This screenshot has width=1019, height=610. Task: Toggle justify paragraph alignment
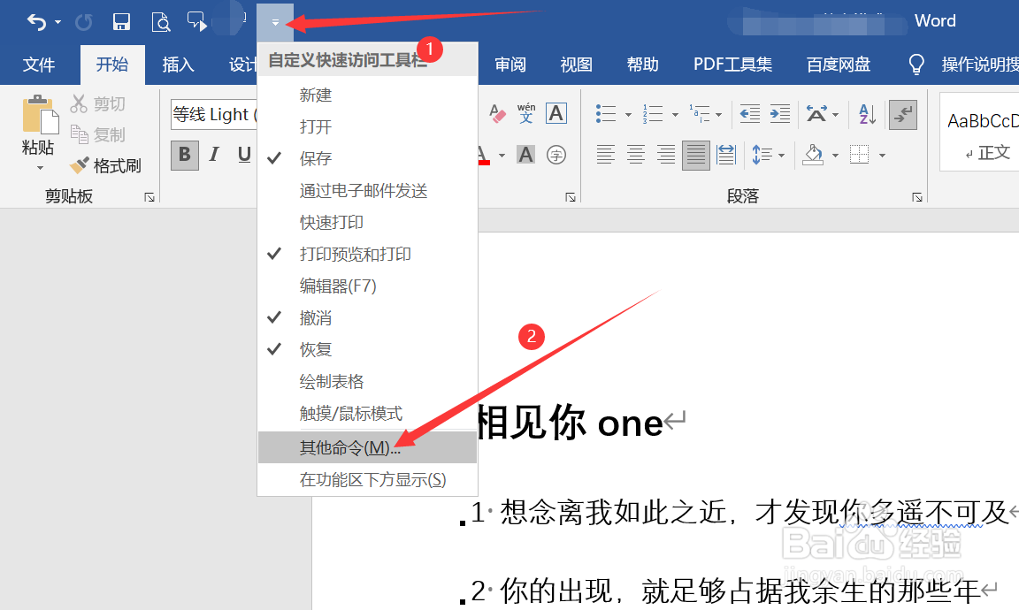695,155
